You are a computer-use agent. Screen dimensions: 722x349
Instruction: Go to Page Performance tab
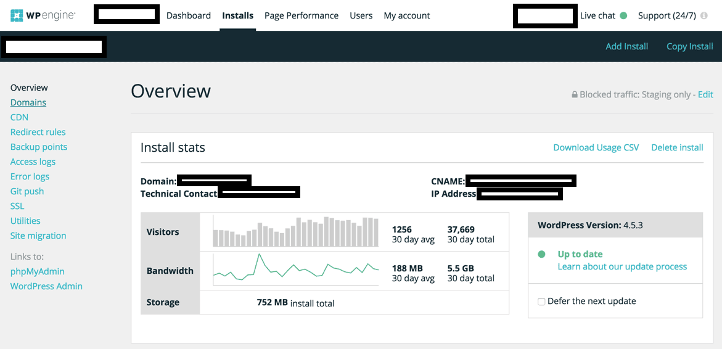(301, 15)
